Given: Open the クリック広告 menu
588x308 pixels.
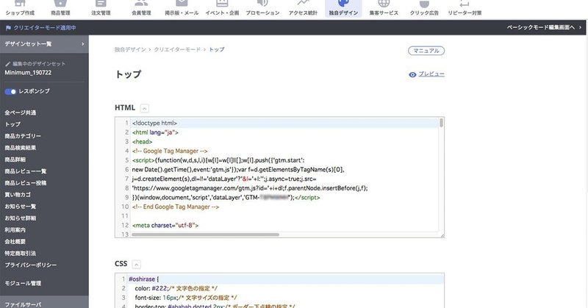Looking at the screenshot, I should 424,8.
